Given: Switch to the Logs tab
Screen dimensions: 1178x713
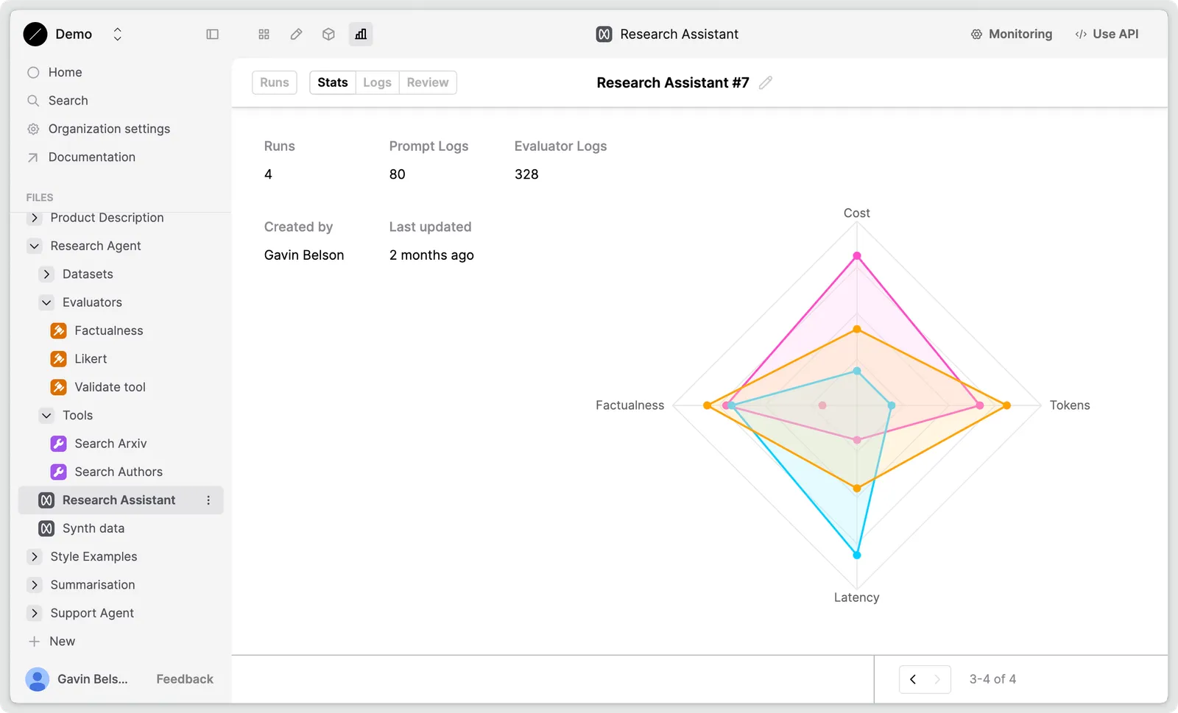Looking at the screenshot, I should point(377,82).
